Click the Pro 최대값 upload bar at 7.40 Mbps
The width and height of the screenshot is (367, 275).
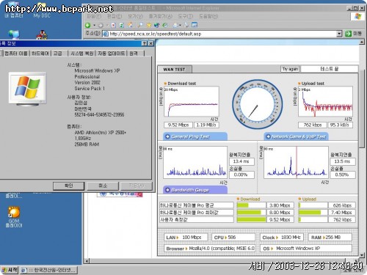click(x=313, y=212)
